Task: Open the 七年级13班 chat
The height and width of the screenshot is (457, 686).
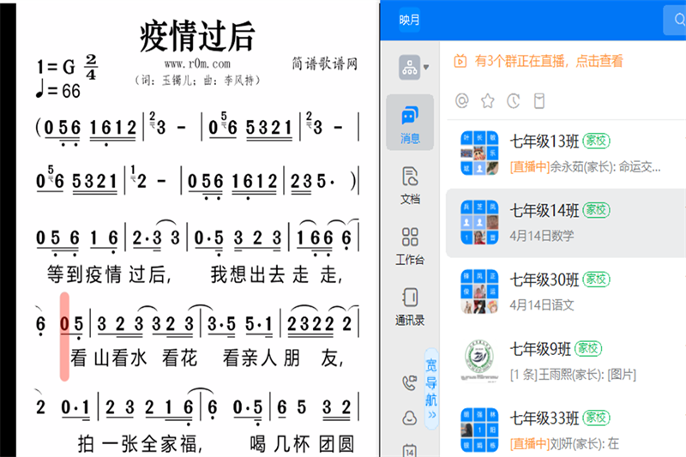Action: [x=566, y=153]
